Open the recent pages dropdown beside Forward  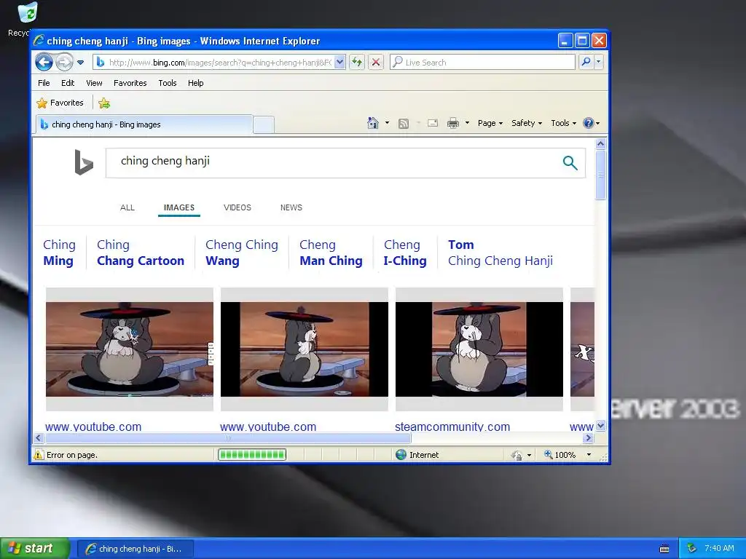[80, 63]
